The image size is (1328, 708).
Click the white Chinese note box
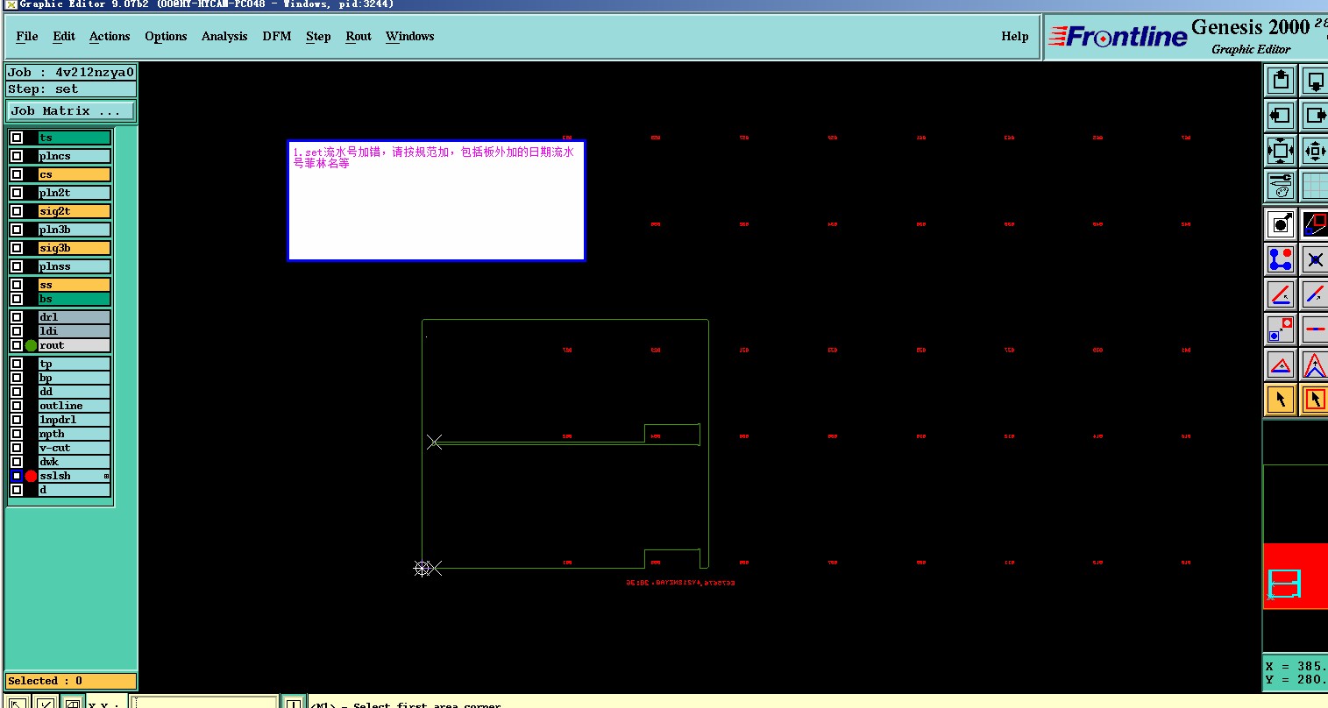pyautogui.click(x=437, y=201)
